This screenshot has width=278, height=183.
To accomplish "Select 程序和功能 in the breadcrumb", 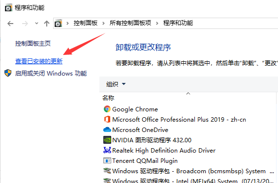I will pyautogui.click(x=178, y=23).
